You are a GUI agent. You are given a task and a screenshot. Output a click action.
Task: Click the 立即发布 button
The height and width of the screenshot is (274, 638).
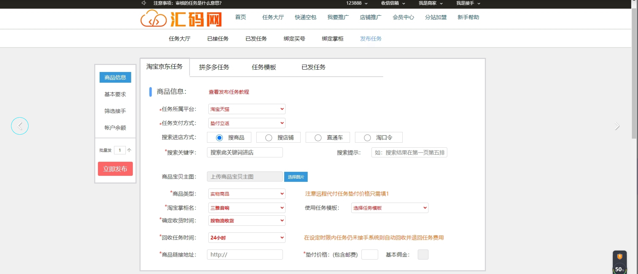tap(115, 169)
